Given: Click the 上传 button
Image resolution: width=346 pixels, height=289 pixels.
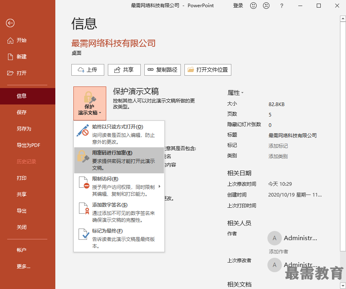Looking at the screenshot, I should (88, 70).
